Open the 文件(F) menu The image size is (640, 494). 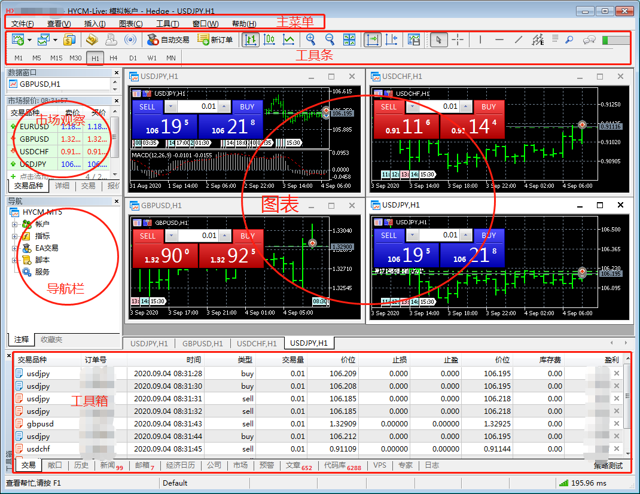[x=23, y=24]
